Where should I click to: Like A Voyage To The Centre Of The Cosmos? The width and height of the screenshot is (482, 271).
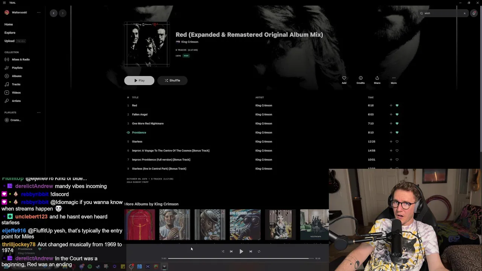(397, 151)
